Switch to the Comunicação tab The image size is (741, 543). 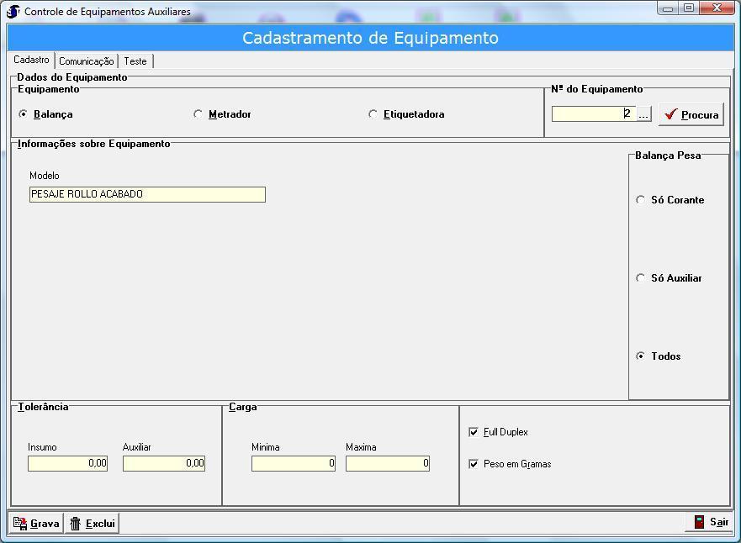(86, 61)
